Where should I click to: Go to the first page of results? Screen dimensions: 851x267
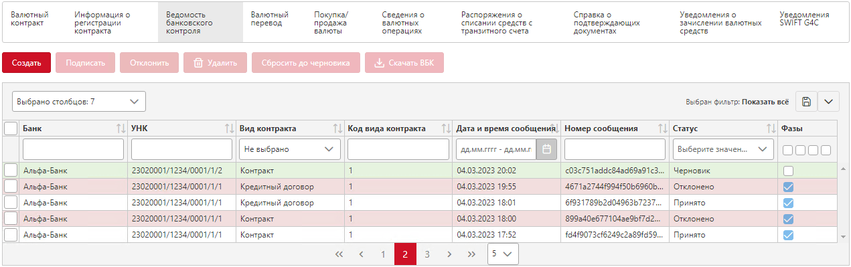339,254
